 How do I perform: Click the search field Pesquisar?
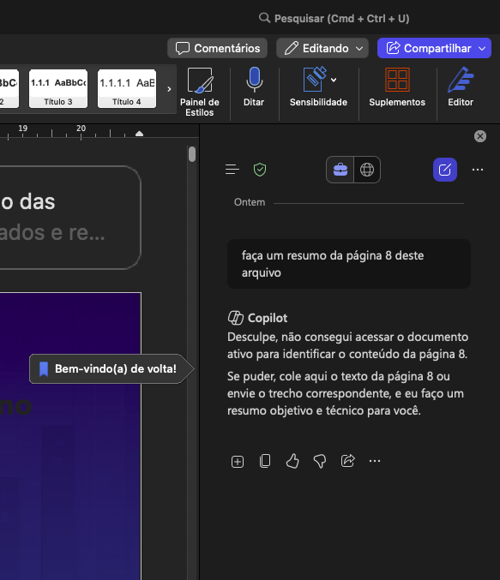[334, 18]
